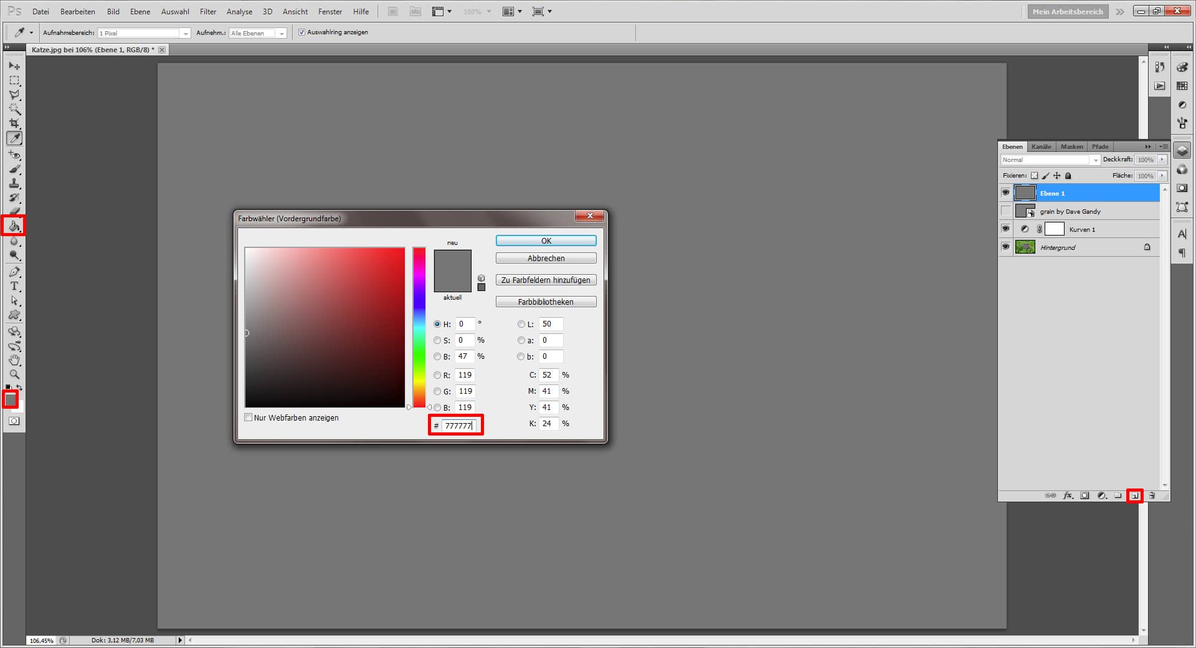Image resolution: width=1196 pixels, height=648 pixels.
Task: Select the Type tool
Action: pyautogui.click(x=14, y=287)
